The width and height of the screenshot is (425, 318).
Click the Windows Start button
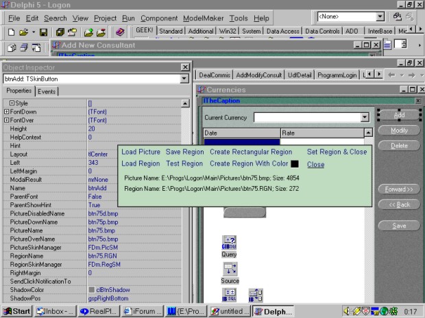17,311
